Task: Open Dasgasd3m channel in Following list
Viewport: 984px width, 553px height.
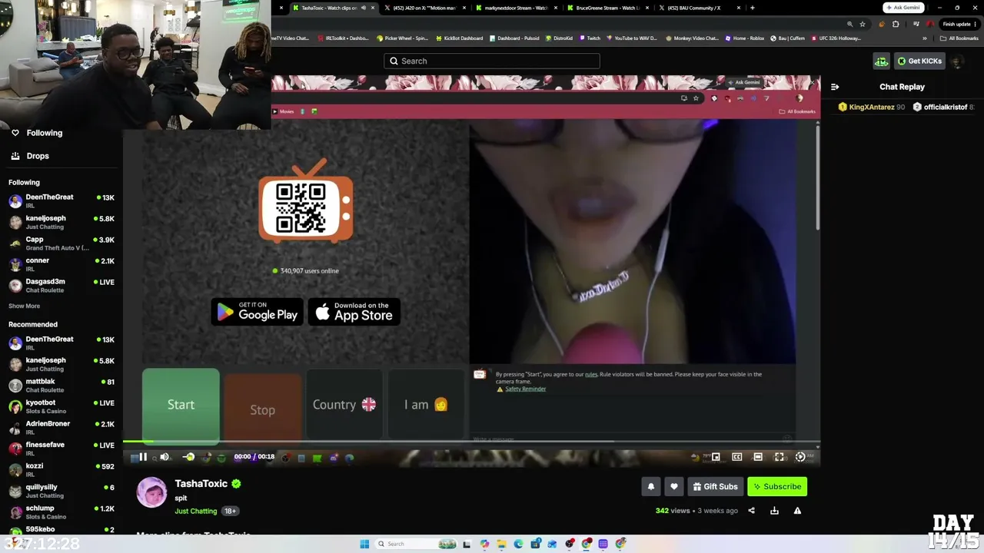Action: point(61,286)
